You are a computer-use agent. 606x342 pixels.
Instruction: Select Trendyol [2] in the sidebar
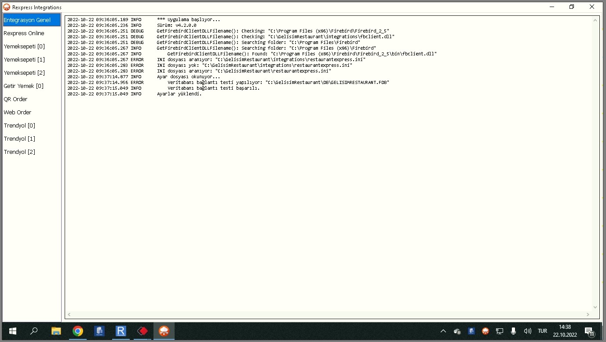pos(32,152)
